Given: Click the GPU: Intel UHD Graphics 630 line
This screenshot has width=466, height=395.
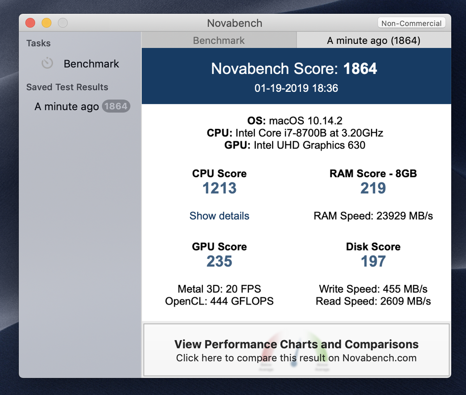Looking at the screenshot, I should pyautogui.click(x=295, y=145).
